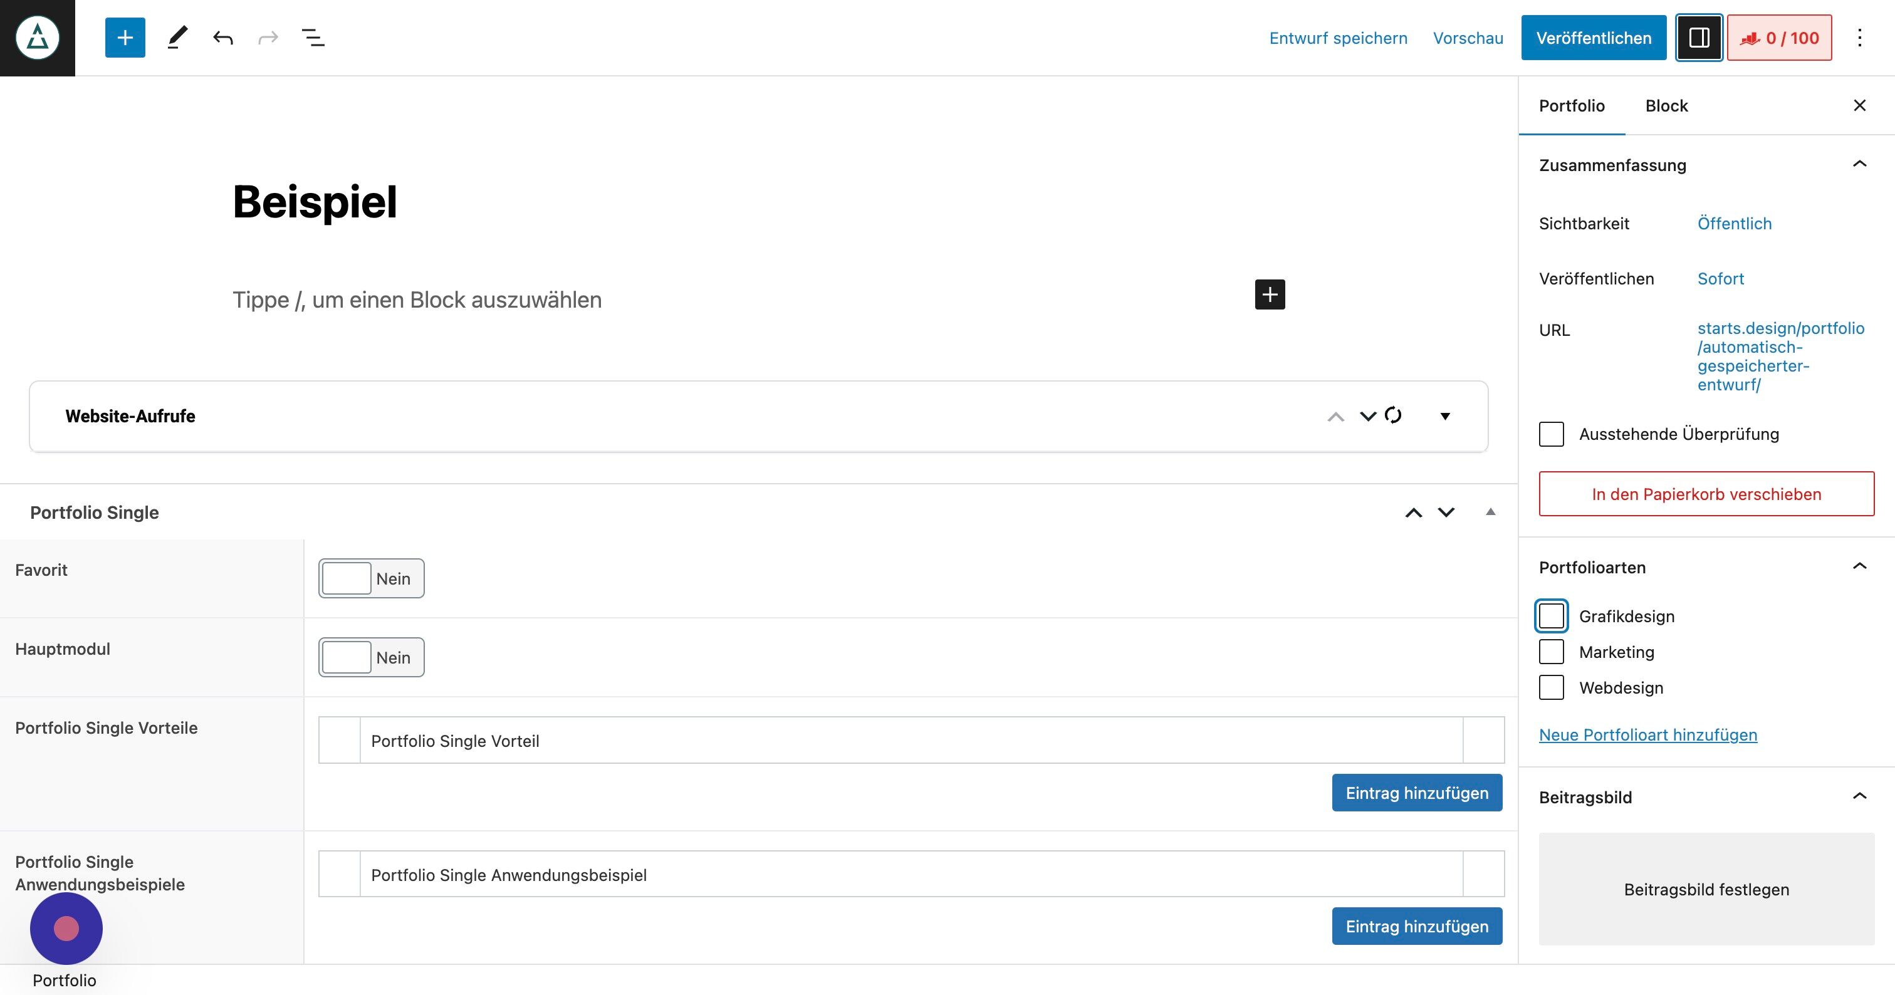Check the Webdesign portfolio type
This screenshot has width=1895, height=995.
pyautogui.click(x=1552, y=687)
